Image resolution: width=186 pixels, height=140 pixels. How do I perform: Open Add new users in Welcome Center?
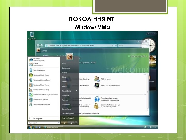(102, 79)
